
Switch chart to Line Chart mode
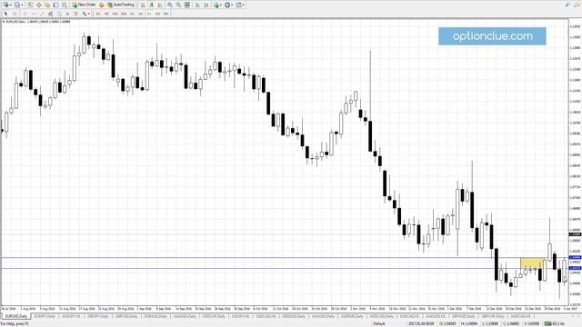(x=160, y=5)
